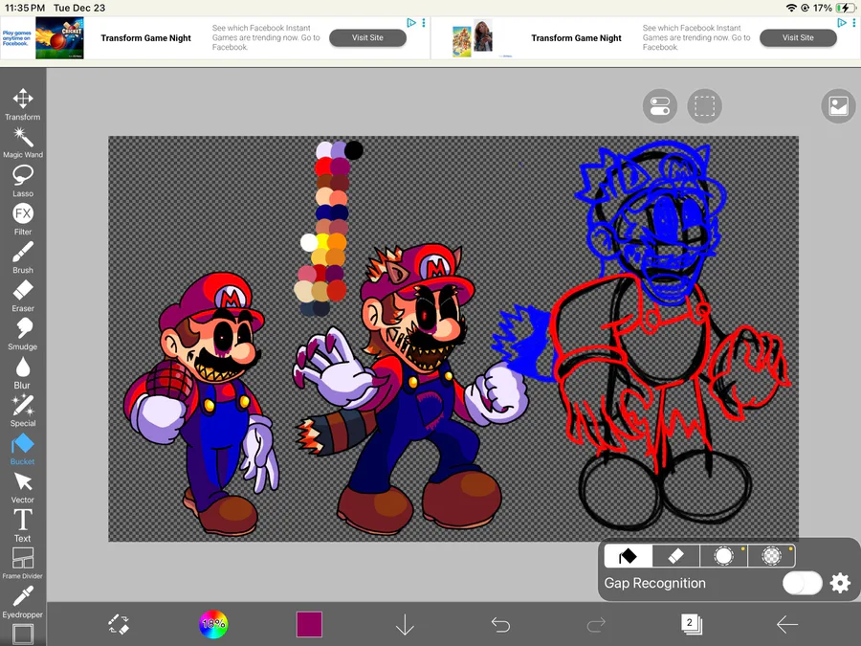Screen dimensions: 861x646
Task: Open right ad title Transform Game Night
Action: (576, 38)
